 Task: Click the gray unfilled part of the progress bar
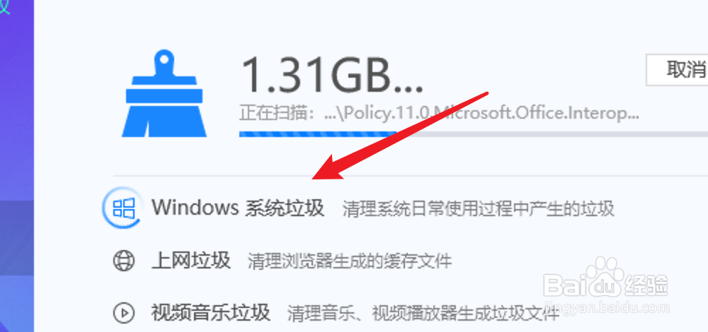coord(552,134)
